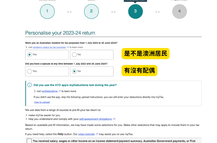Select No for Australian resident question
The height and width of the screenshot is (143, 217).
74,55
